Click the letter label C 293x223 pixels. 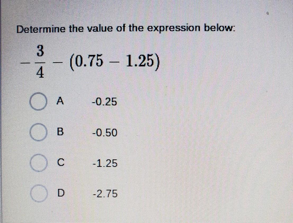61,162
